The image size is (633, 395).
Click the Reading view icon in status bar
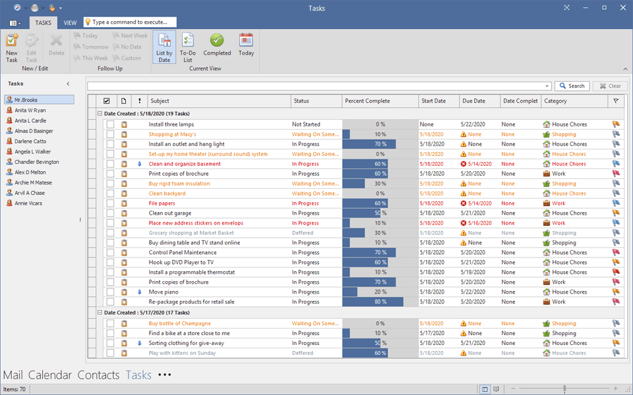tap(497, 389)
